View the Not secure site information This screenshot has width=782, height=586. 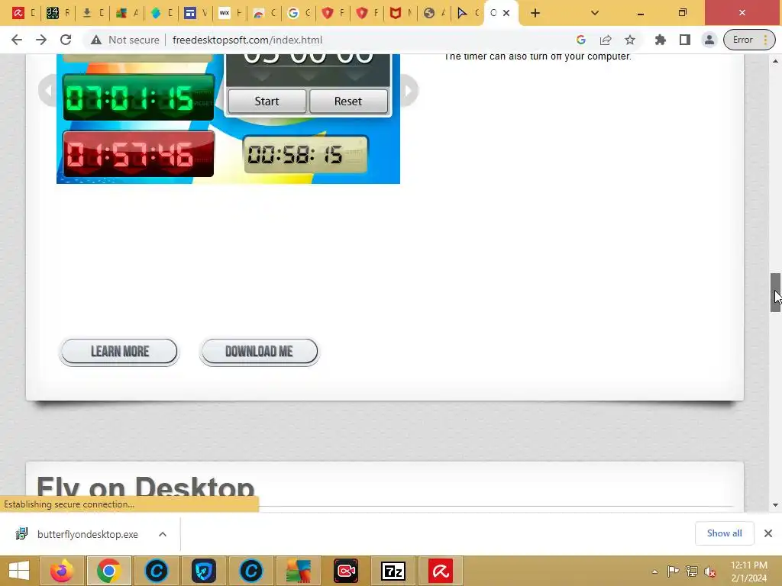coord(124,40)
